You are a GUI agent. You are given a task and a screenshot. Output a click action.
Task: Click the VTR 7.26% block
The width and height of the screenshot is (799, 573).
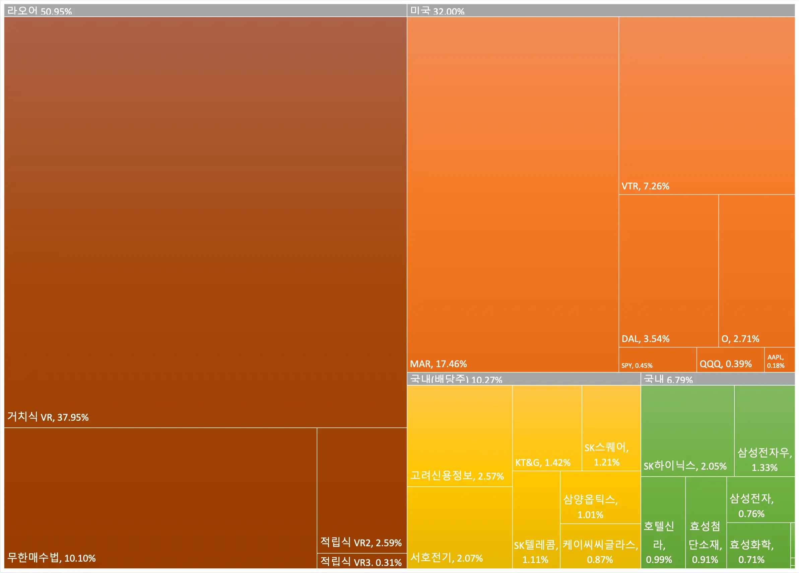tap(707, 105)
